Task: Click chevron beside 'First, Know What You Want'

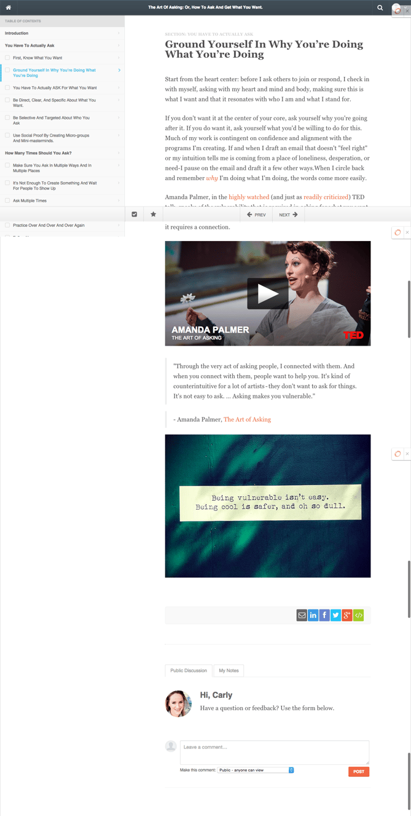Action: (119, 58)
